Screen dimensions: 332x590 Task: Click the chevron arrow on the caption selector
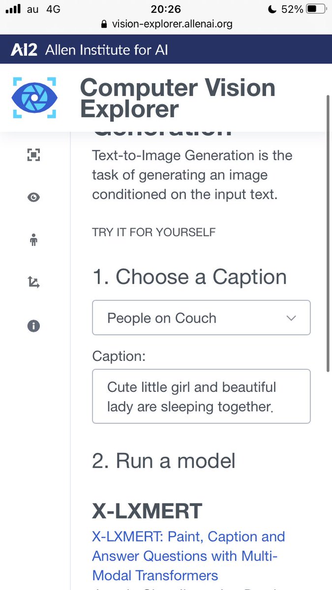click(291, 318)
